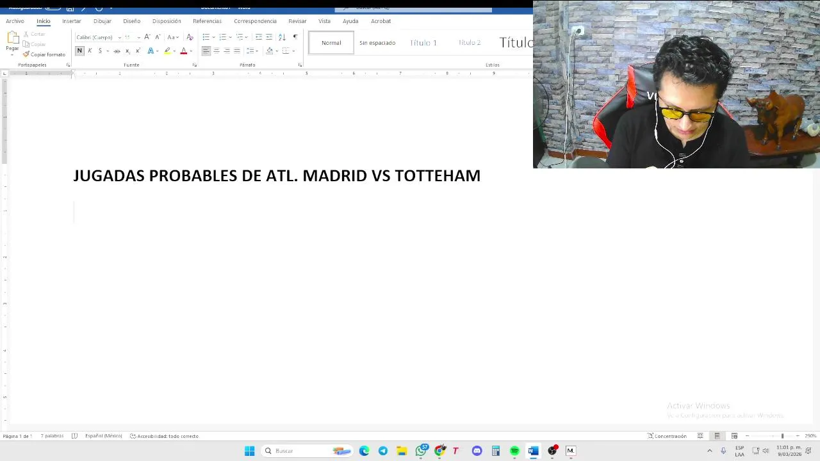Open the Aa change case dropdown
The image size is (820, 461).
pyautogui.click(x=172, y=37)
